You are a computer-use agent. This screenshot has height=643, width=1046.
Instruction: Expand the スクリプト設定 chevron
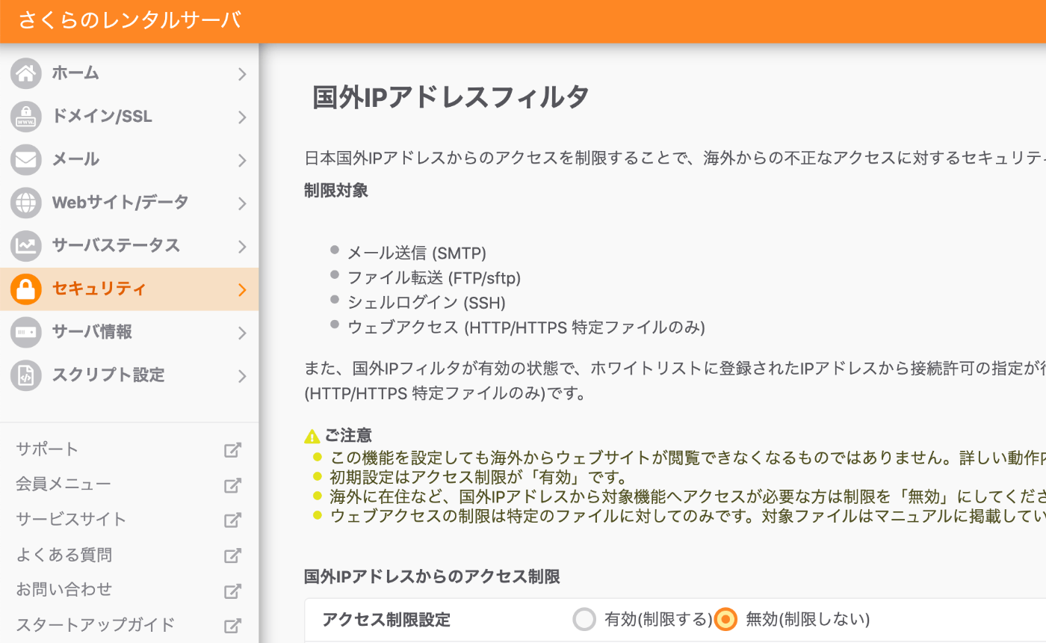[x=242, y=375]
